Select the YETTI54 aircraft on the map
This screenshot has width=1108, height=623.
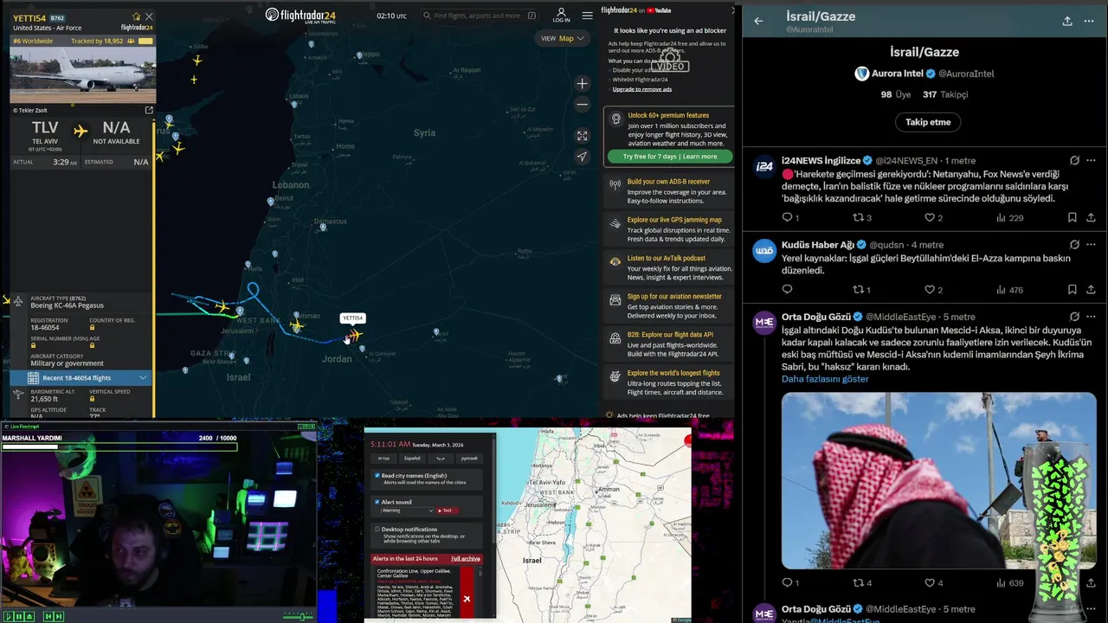tap(354, 335)
